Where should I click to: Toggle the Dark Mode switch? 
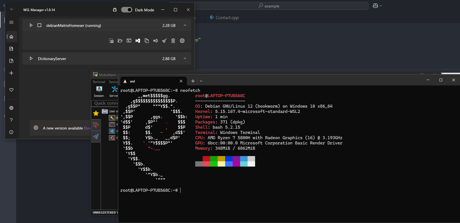click(x=127, y=10)
